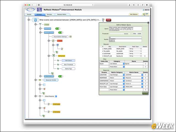Screen dimensions: 176x132
Task: Click the funnel icon in the top-right toolbar
Action: (x=147, y=14)
